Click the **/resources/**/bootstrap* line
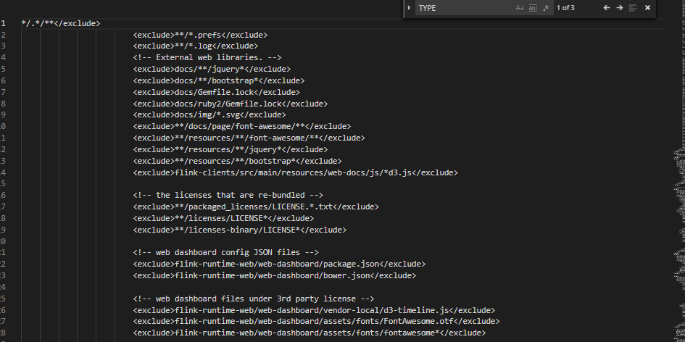The image size is (685, 342). (237, 161)
